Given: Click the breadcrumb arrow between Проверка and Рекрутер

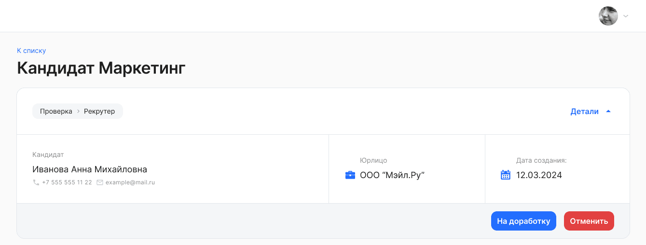Looking at the screenshot, I should coord(78,111).
